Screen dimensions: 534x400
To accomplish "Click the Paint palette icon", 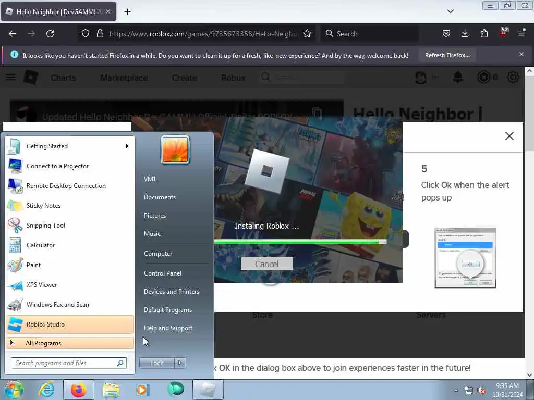I will coord(15,265).
